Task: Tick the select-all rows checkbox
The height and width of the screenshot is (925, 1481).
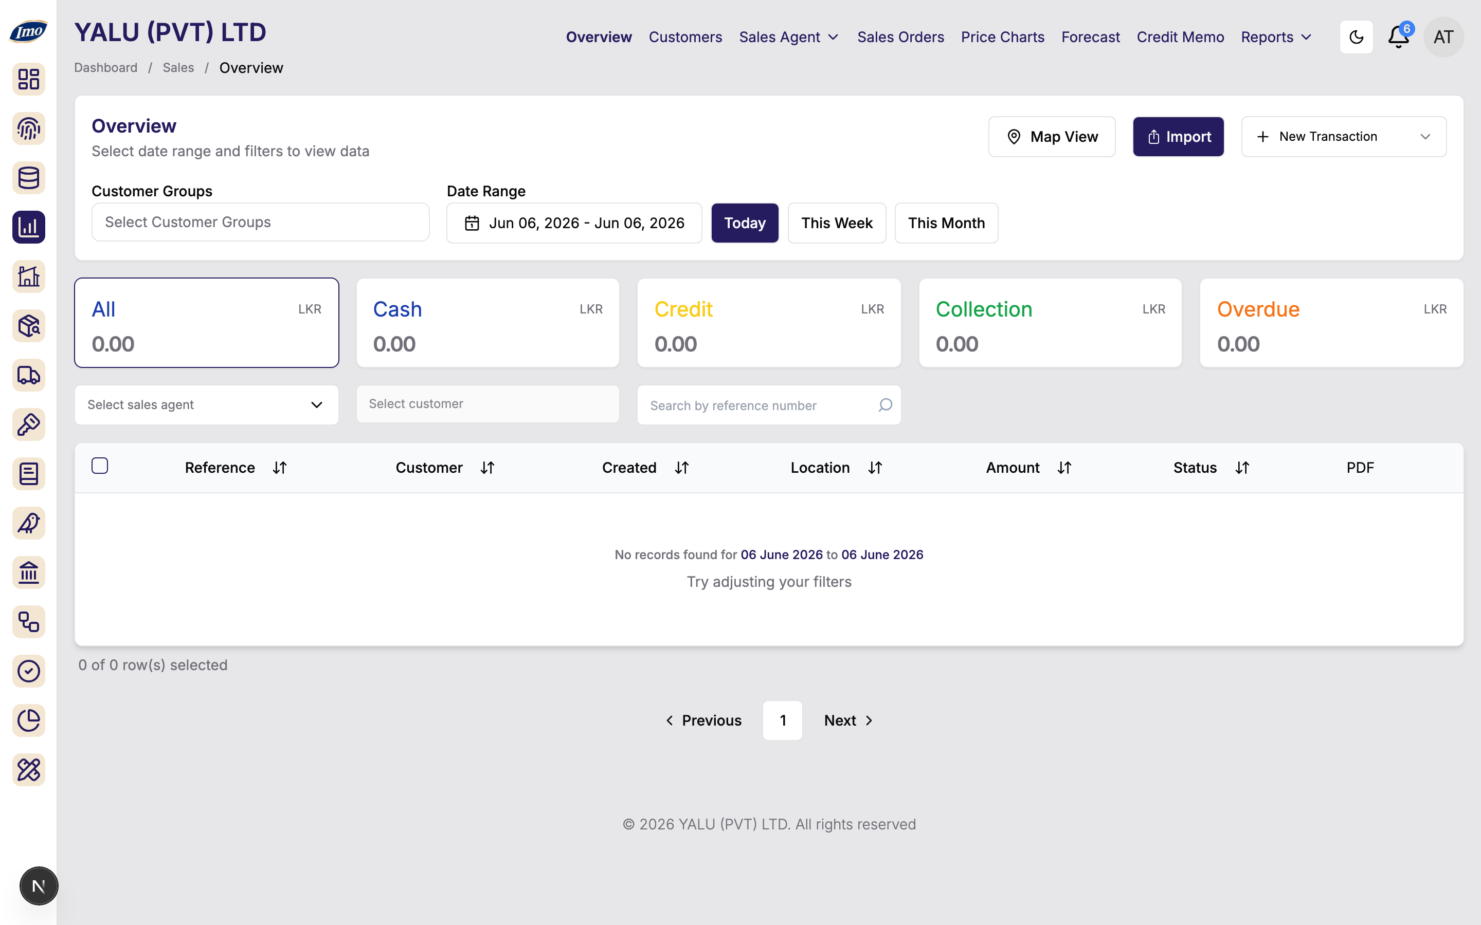Action: [x=100, y=466]
